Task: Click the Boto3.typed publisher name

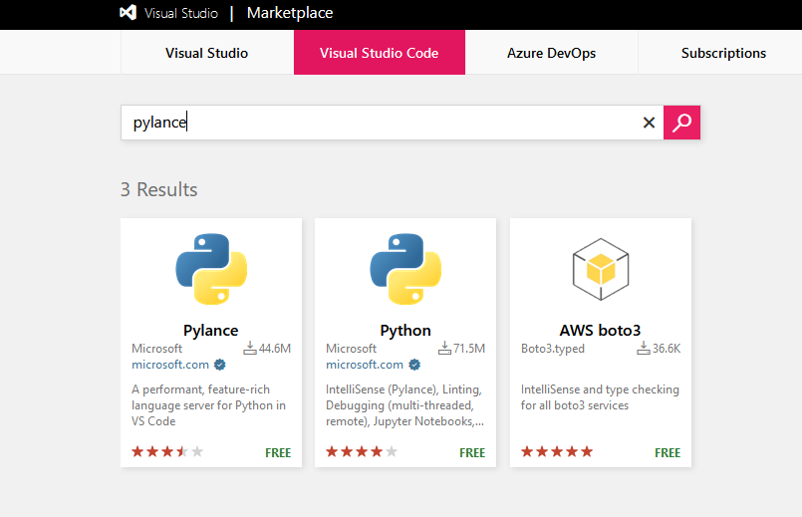Action: [x=552, y=349]
